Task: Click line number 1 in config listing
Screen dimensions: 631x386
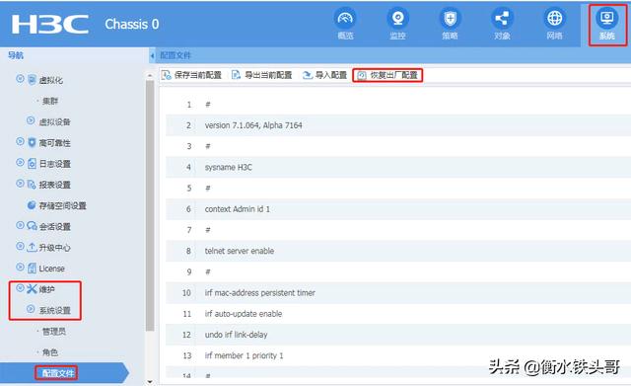Action: coord(188,105)
